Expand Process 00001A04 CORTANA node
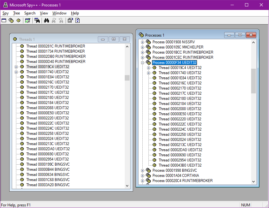The width and height of the screenshot is (269, 208). (142, 176)
